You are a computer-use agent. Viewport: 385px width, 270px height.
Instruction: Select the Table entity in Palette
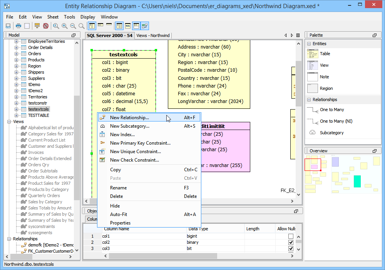(x=325, y=54)
